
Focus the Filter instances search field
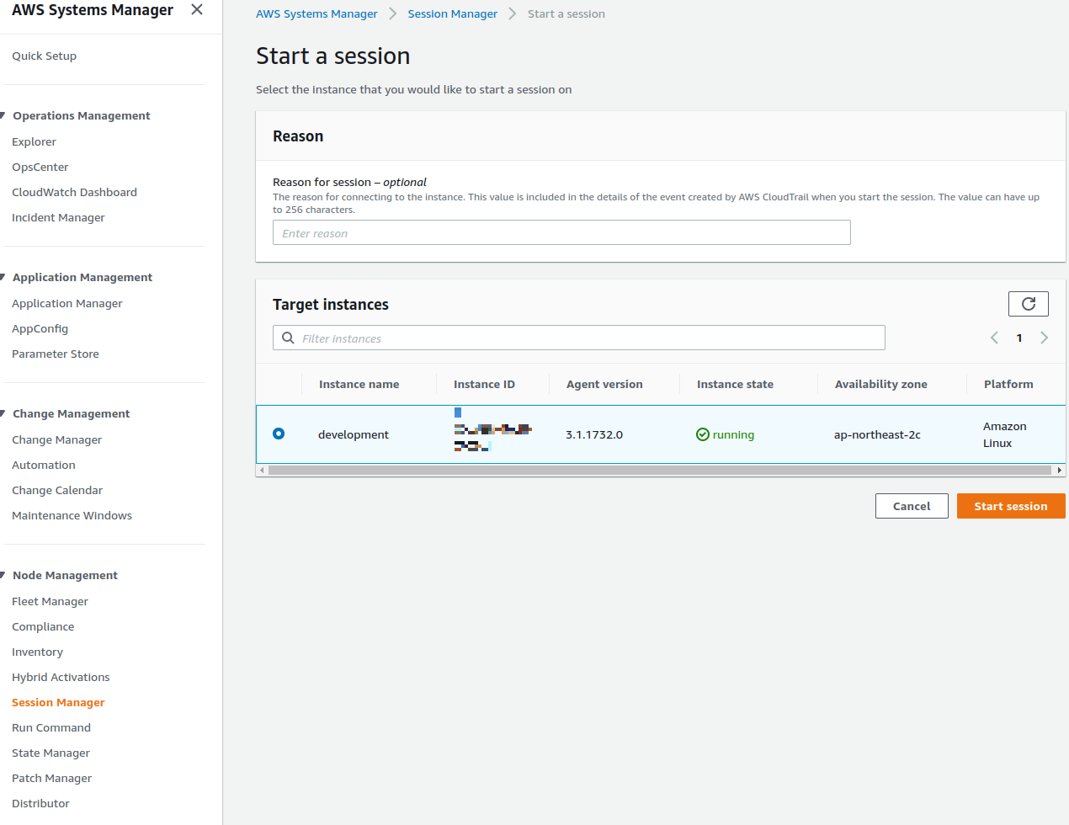point(579,338)
